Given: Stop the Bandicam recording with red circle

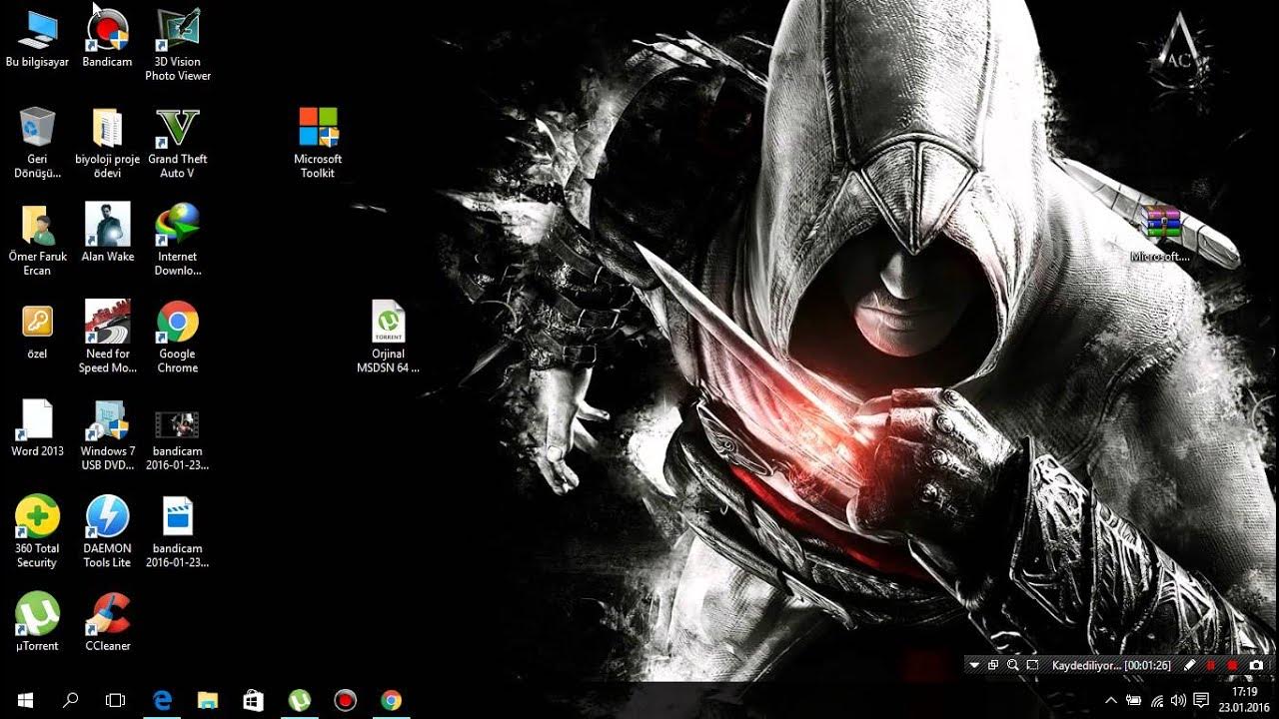Looking at the screenshot, I should point(1233,665).
